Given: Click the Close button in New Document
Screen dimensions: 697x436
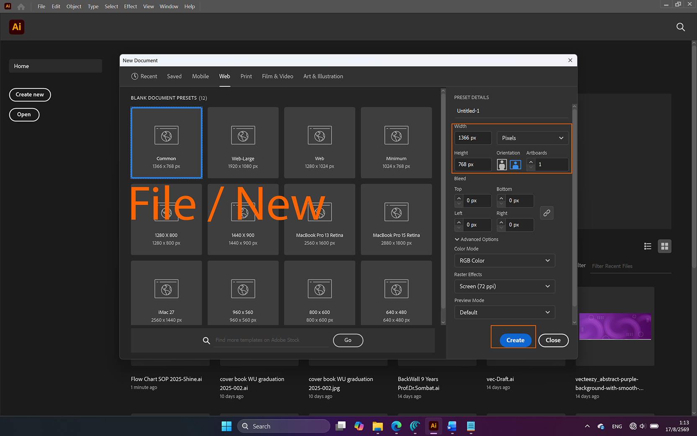Looking at the screenshot, I should [x=553, y=340].
